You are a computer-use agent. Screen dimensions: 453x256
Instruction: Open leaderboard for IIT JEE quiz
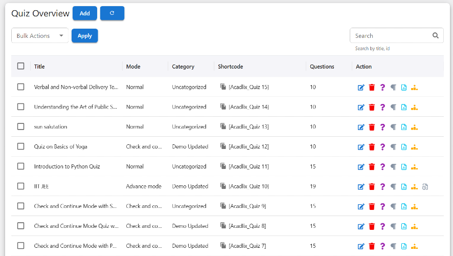point(415,187)
